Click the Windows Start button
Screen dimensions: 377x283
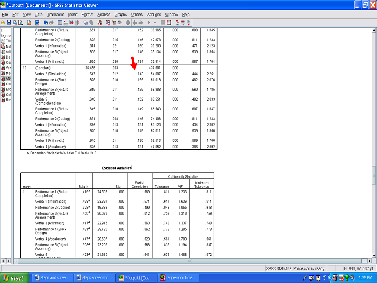coord(14,278)
